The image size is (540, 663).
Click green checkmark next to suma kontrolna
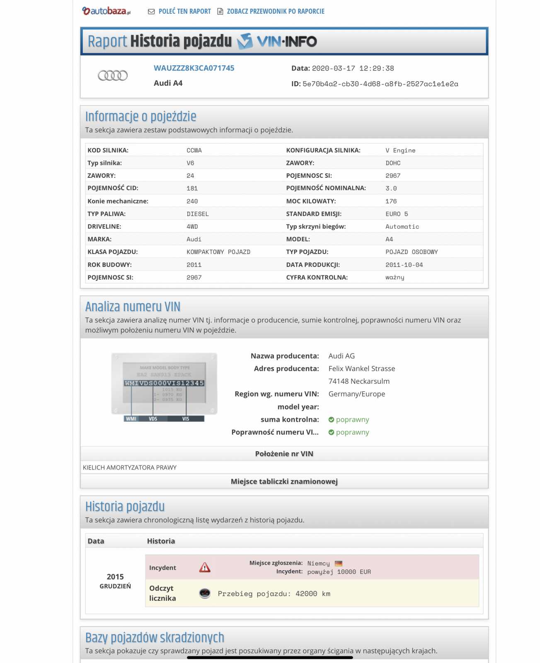[331, 420]
